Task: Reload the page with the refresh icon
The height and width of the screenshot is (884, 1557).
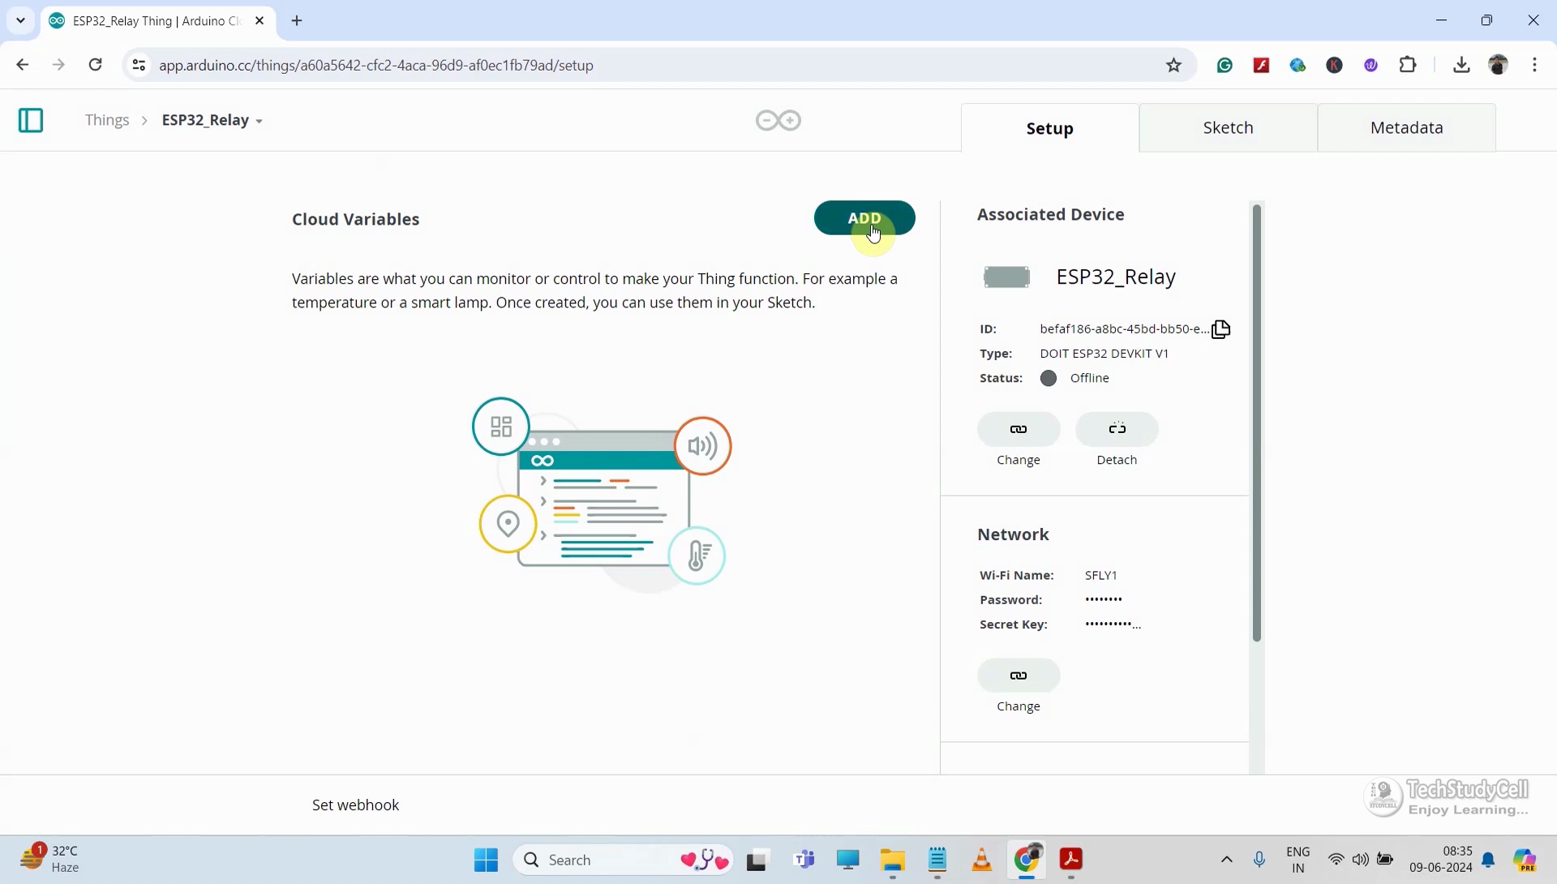Action: (95, 65)
